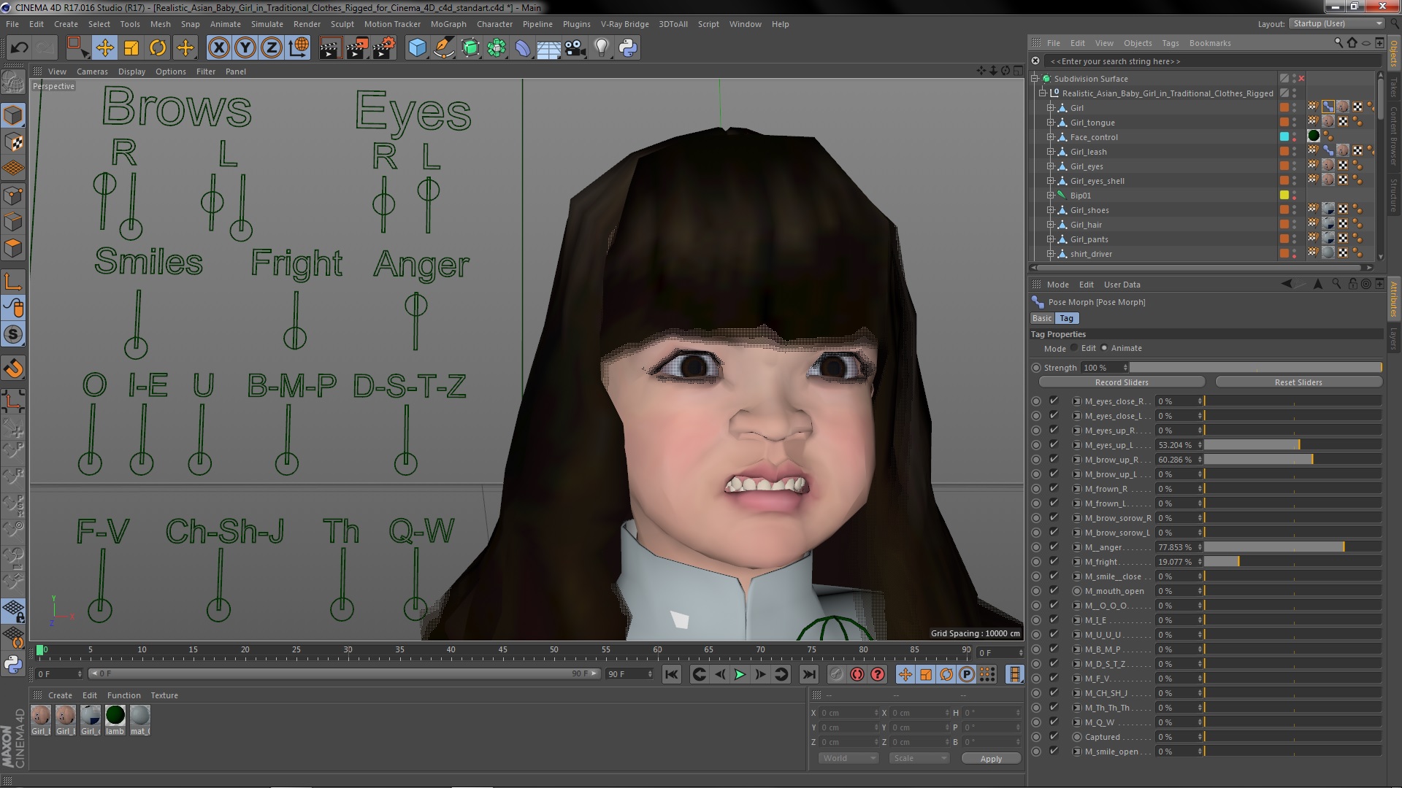Click the Go to Start button
Screen dimensions: 1402x788
(x=671, y=674)
